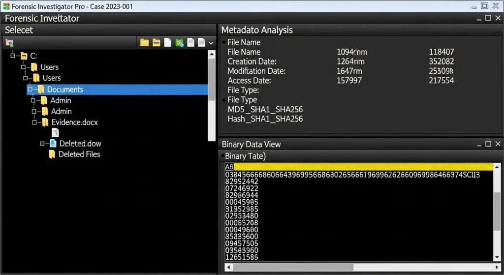Click the binary view horizontal scroll-left arrow

228,267
